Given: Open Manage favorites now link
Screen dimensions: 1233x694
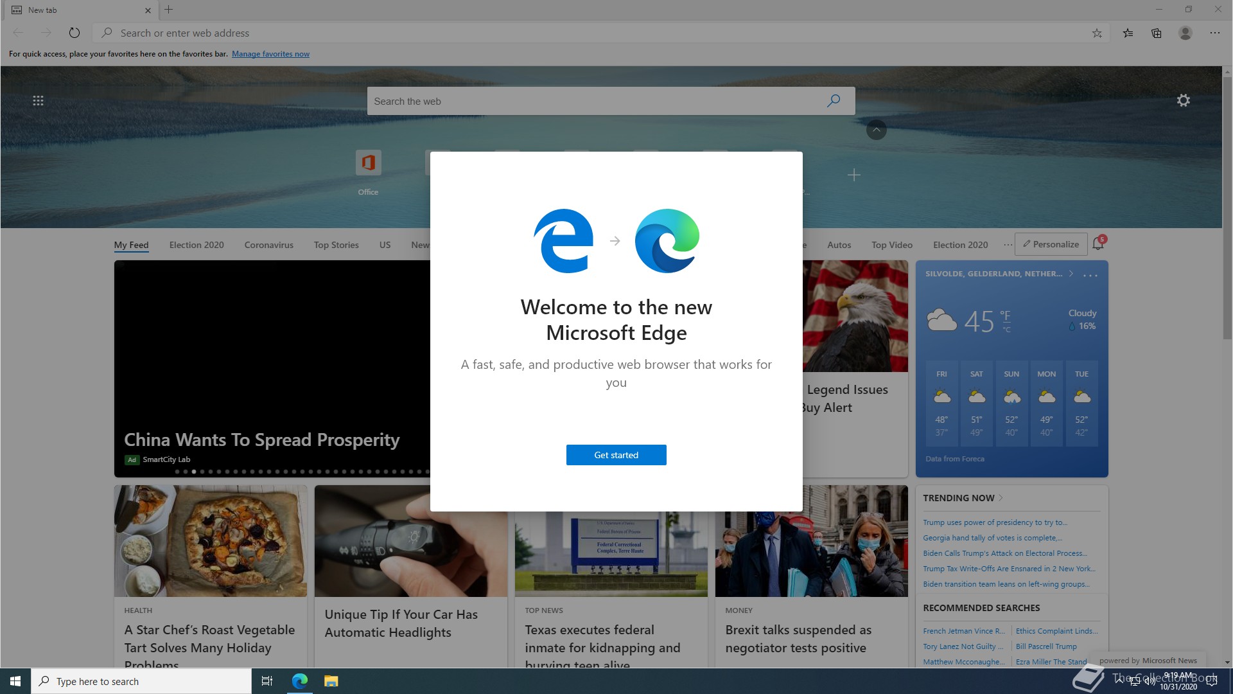Looking at the screenshot, I should click(270, 54).
